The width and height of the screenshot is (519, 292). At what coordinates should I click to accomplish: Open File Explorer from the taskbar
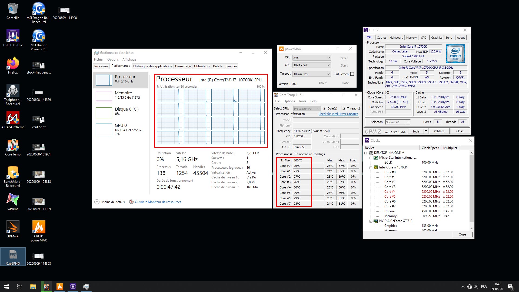[x=33, y=287]
